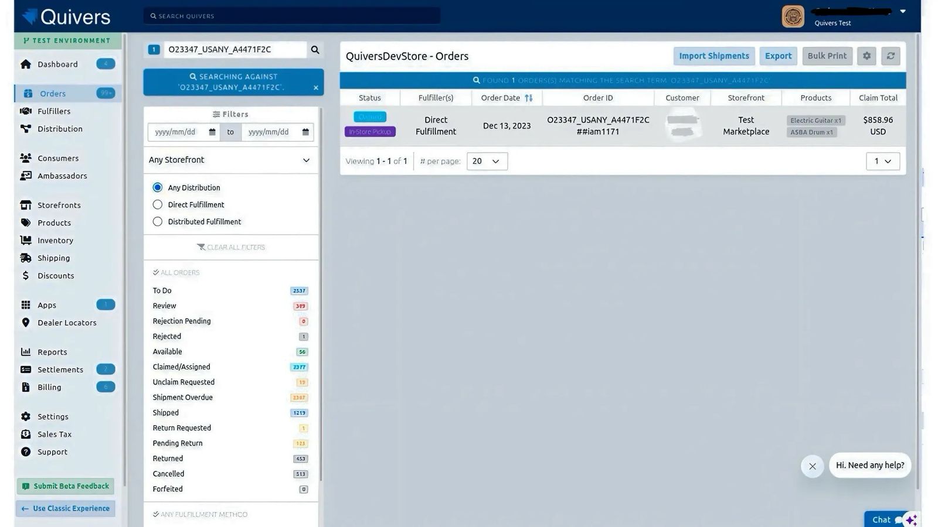Click the Billing document icon
938x527 pixels.
pos(26,387)
